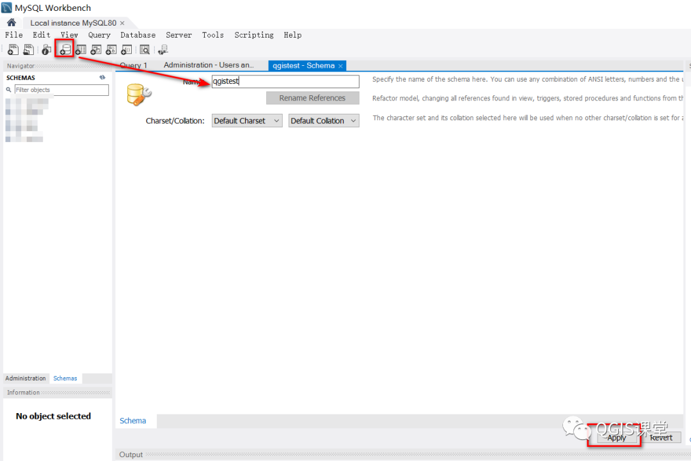
Task: Close the qgistest - Schema tab
Action: [x=340, y=66]
